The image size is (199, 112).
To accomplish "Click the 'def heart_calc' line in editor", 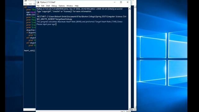I will pyautogui.click(x=30, y=7).
